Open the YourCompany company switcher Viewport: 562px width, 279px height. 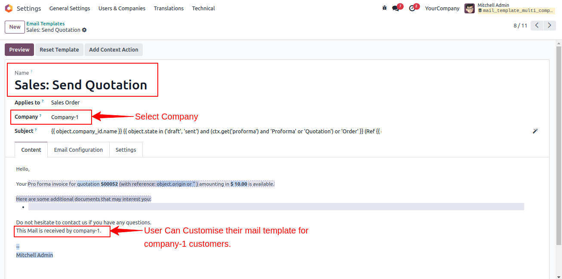pos(442,8)
